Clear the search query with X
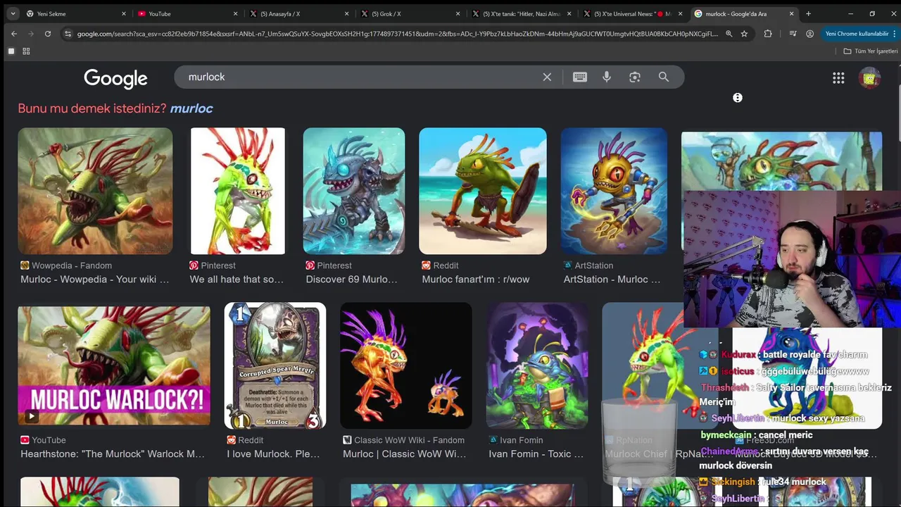Image resolution: width=901 pixels, height=507 pixels. [547, 77]
